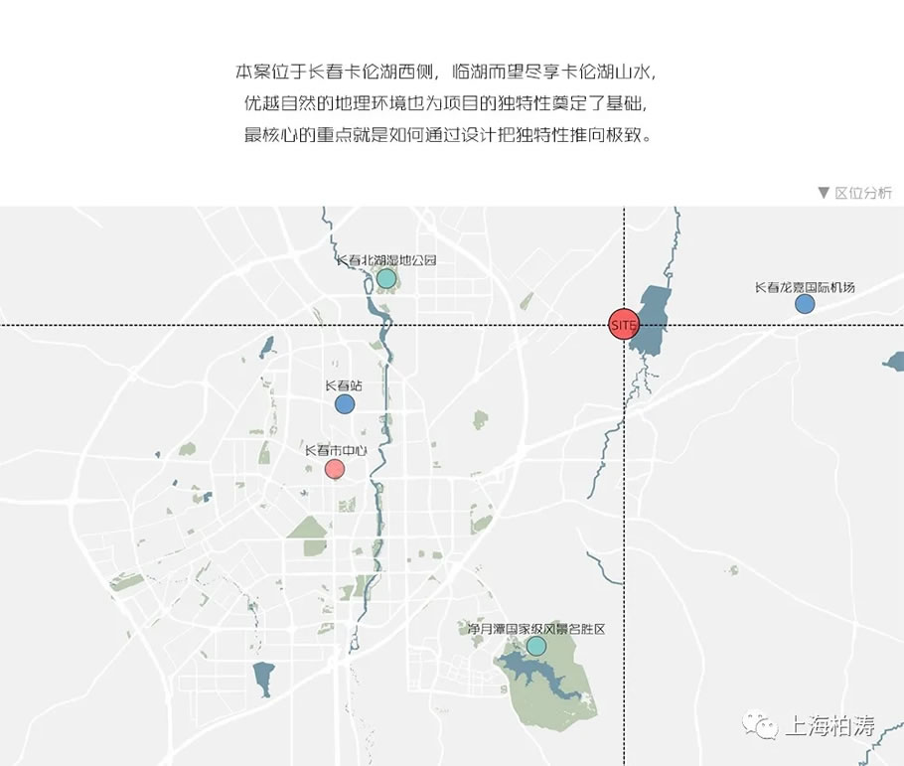Click the 长春龙嘉国际机场 map label
Screen dimensions: 904x766
tap(805, 287)
